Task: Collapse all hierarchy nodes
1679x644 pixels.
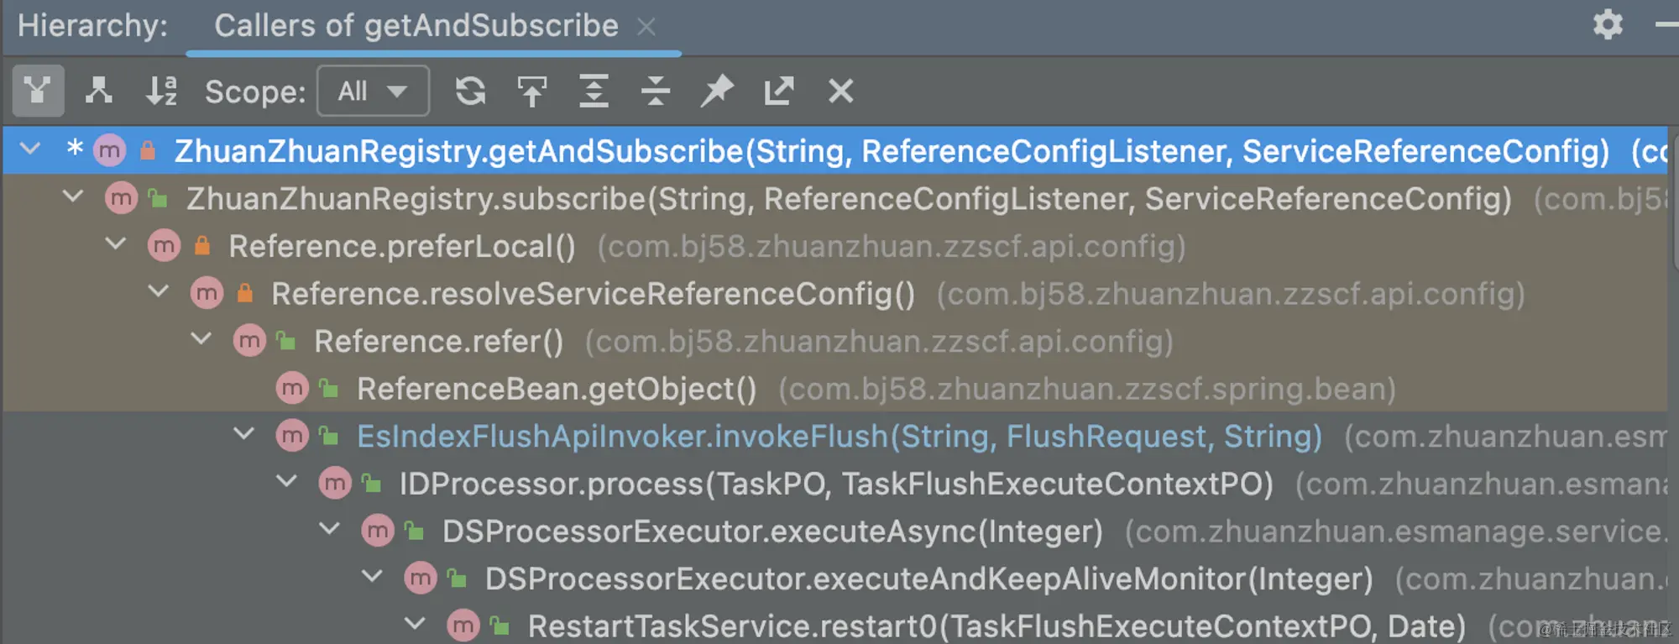Action: 656,91
